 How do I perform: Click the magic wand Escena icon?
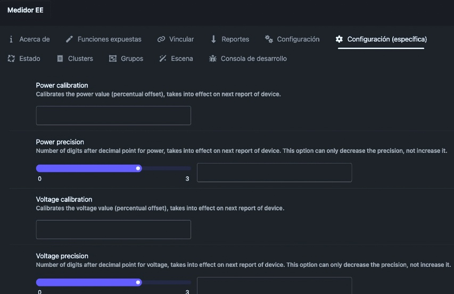(x=163, y=59)
